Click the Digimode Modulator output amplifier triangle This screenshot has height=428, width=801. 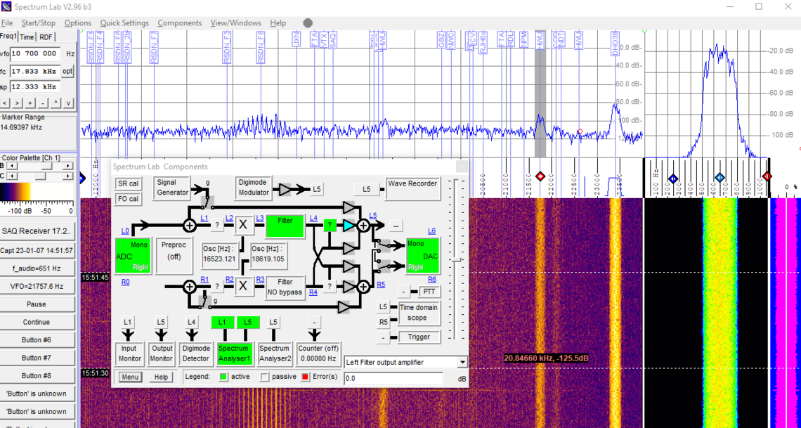(x=285, y=190)
